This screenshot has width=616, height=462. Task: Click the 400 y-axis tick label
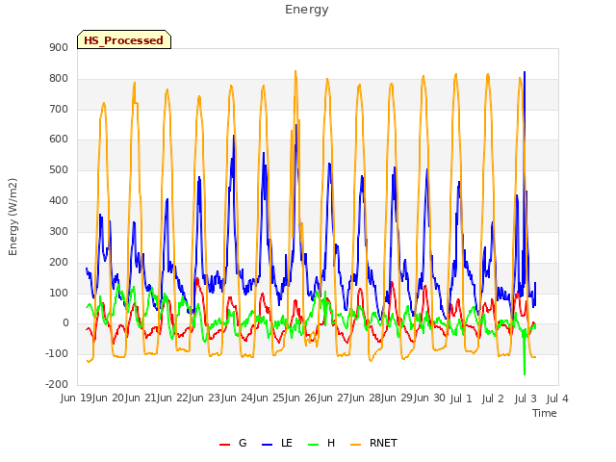point(59,201)
